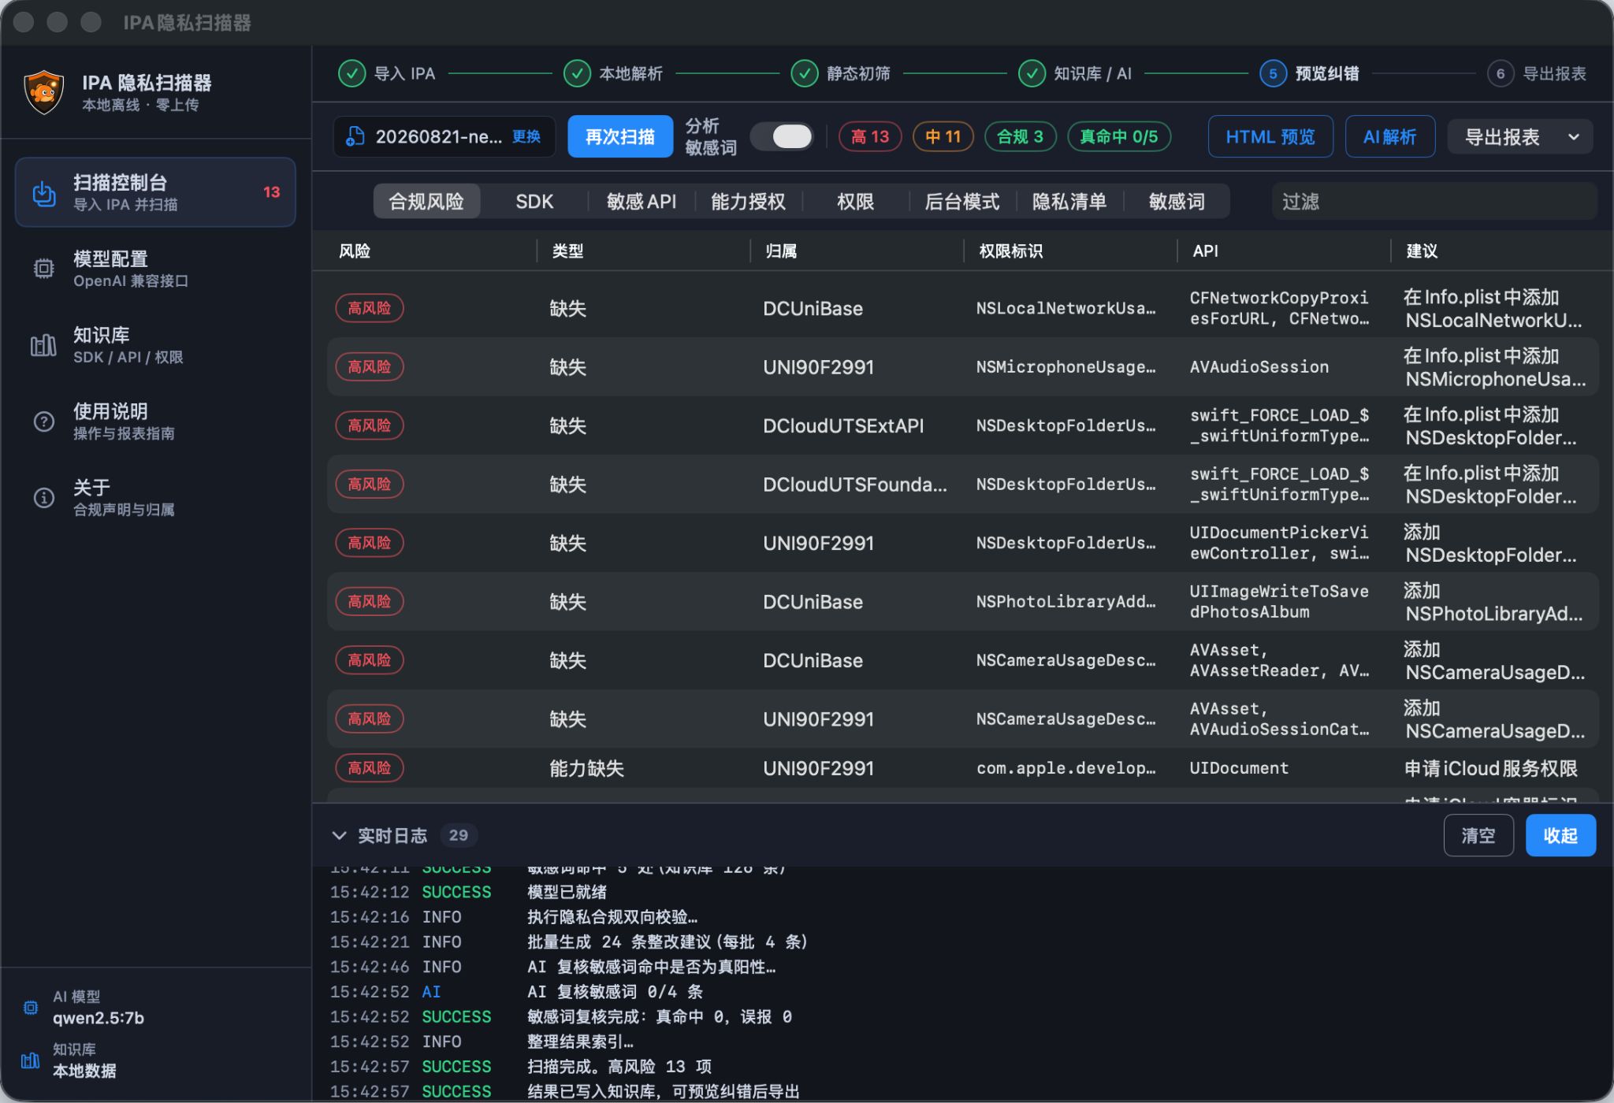The image size is (1614, 1103).
Task: Select the NSLocalNetworkUsa… cell
Action: [x=1065, y=308]
